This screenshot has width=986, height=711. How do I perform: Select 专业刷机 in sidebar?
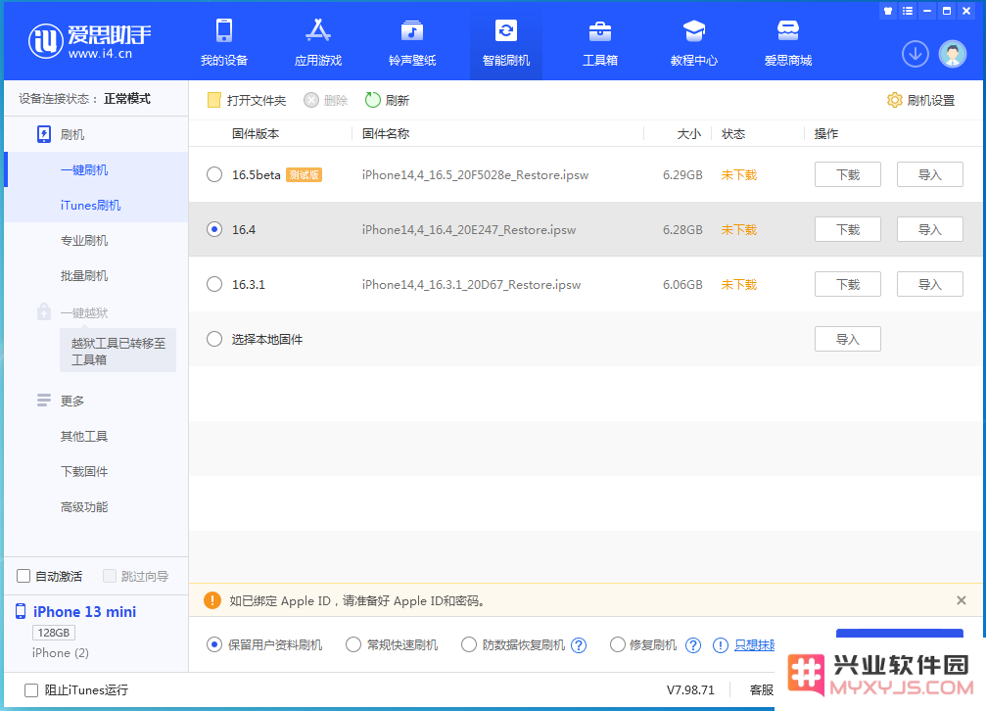coord(84,240)
